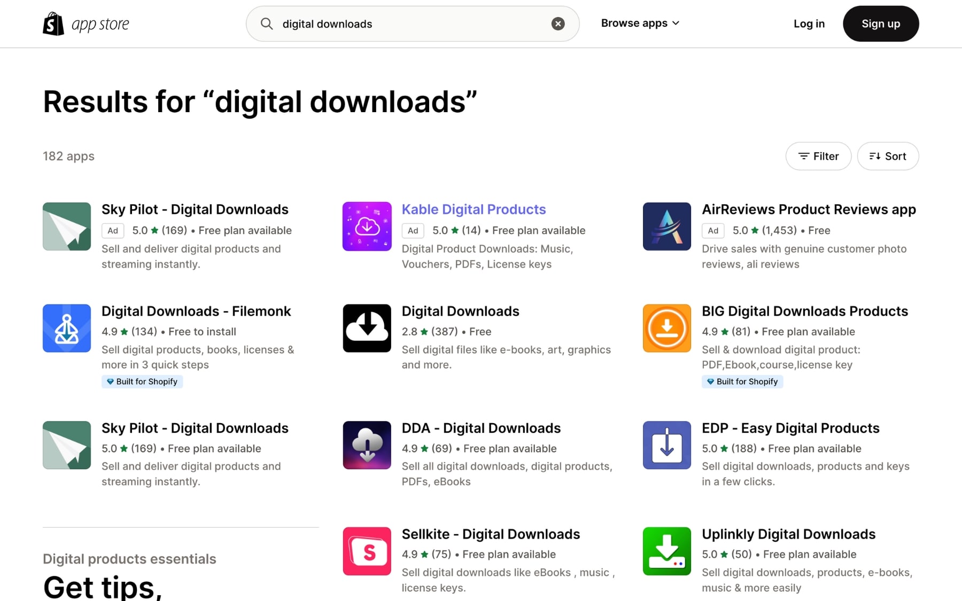Click the Uplinky green download icon
This screenshot has width=962, height=601.
tap(666, 551)
